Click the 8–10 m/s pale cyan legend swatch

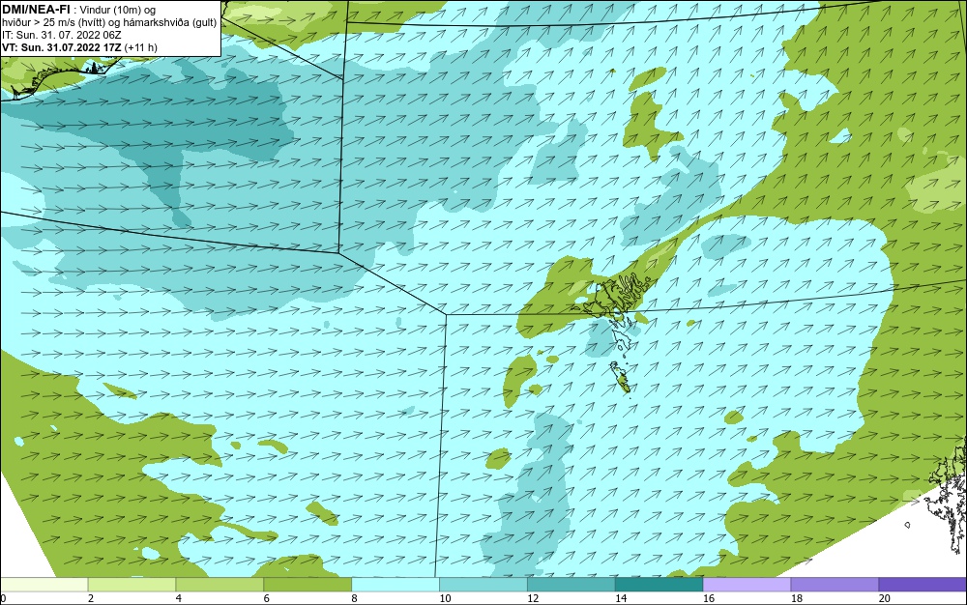(x=396, y=584)
